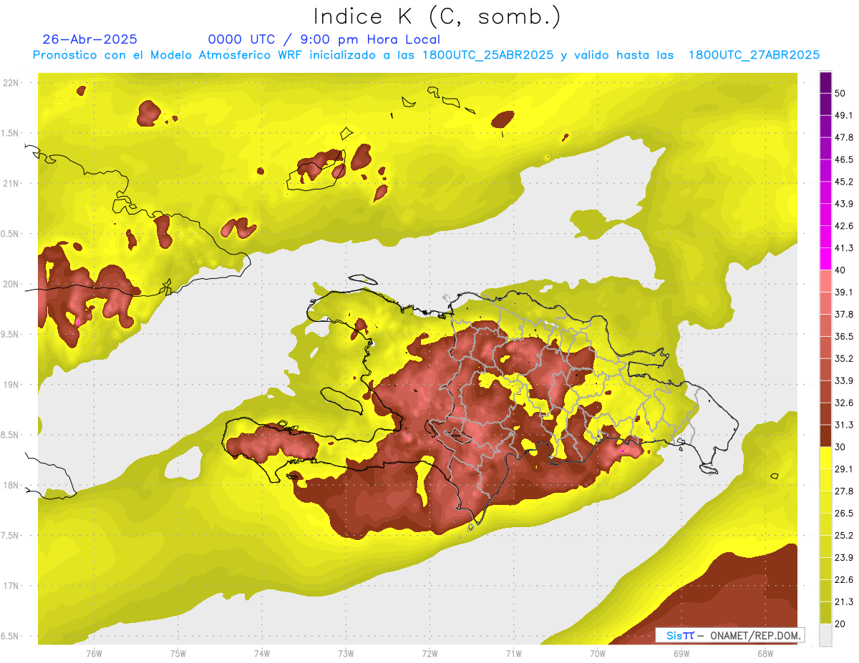Click the '40' value on the color scale
The width and height of the screenshot is (859, 663).
click(840, 270)
